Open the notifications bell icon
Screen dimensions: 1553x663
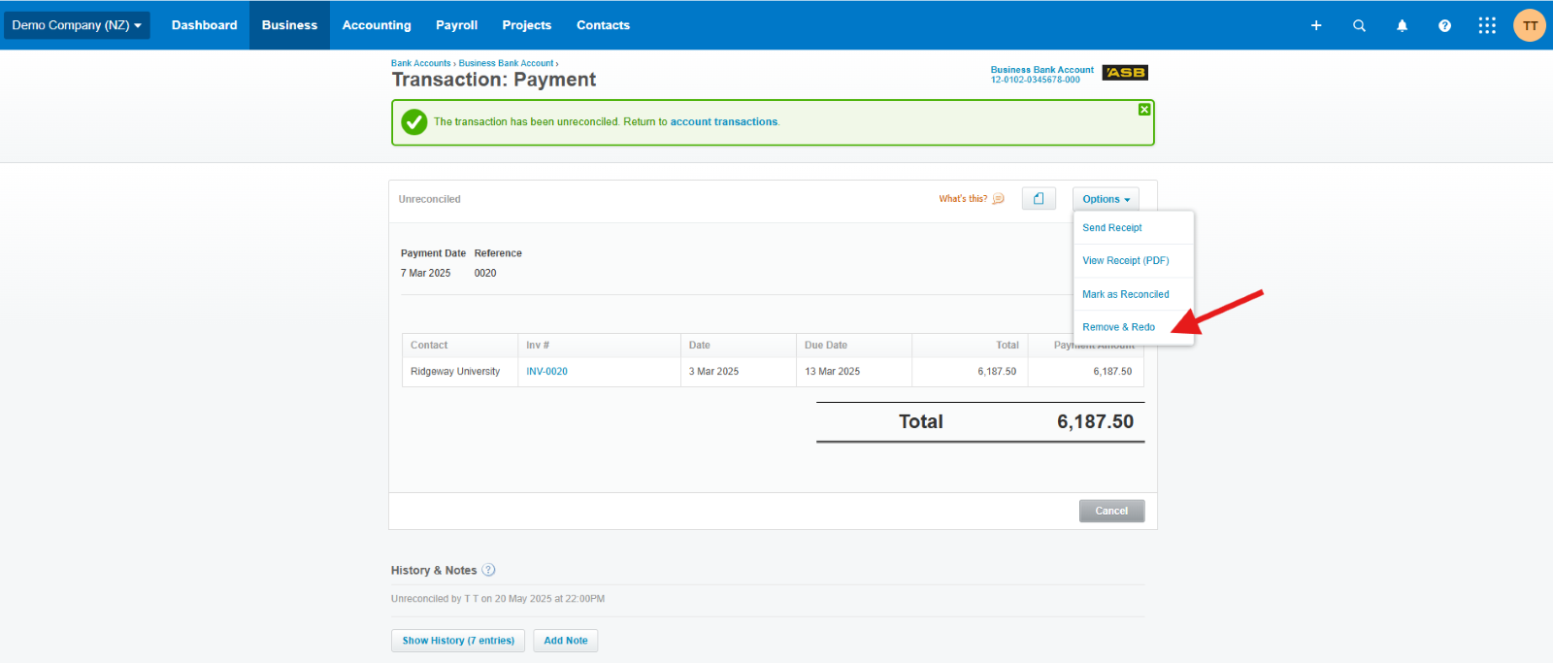[x=1402, y=25]
